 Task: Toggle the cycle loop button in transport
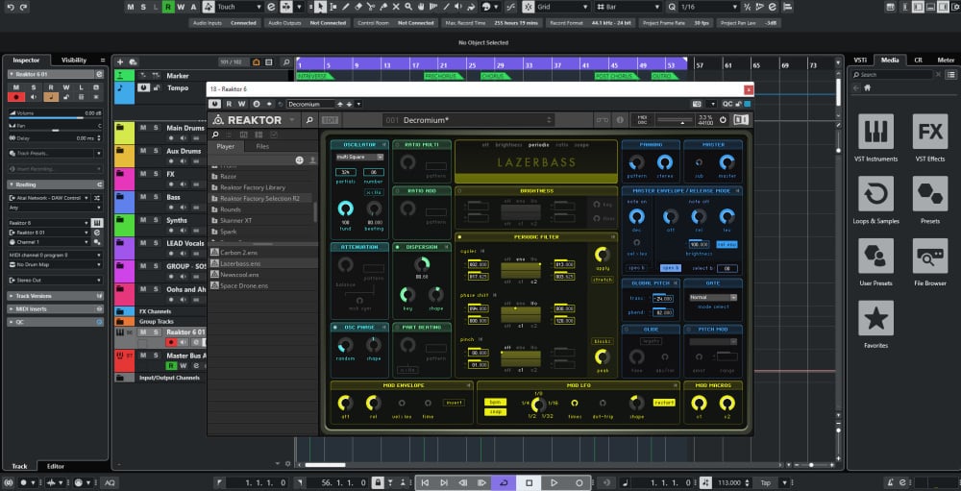(503, 482)
